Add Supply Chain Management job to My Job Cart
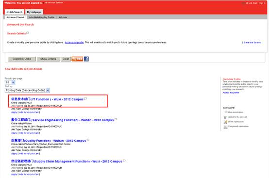 click(29, 175)
